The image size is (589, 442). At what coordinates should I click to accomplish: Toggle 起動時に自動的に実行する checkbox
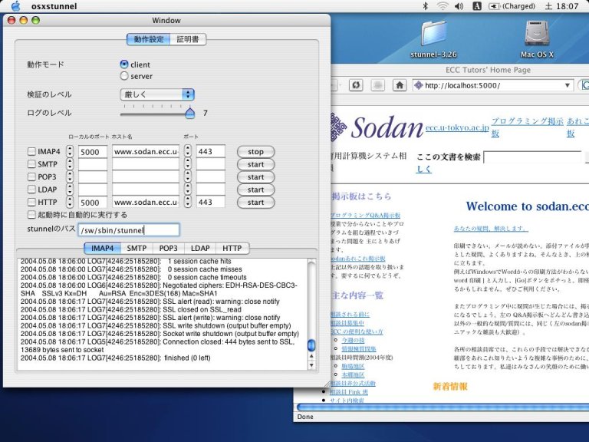click(x=31, y=215)
